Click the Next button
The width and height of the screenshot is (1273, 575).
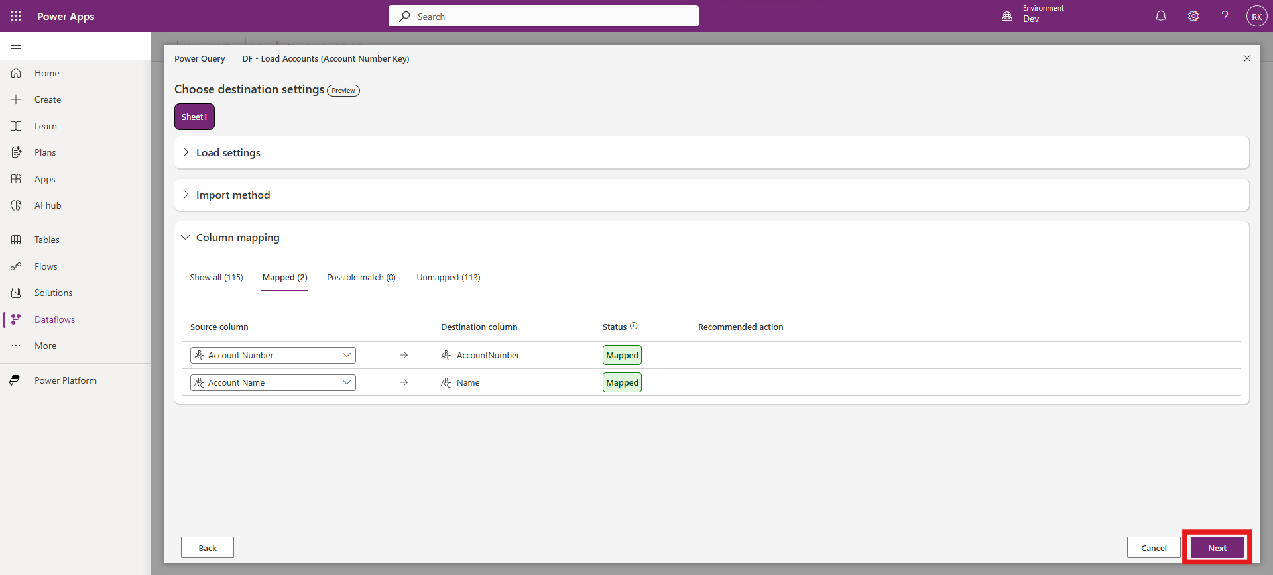1217,548
